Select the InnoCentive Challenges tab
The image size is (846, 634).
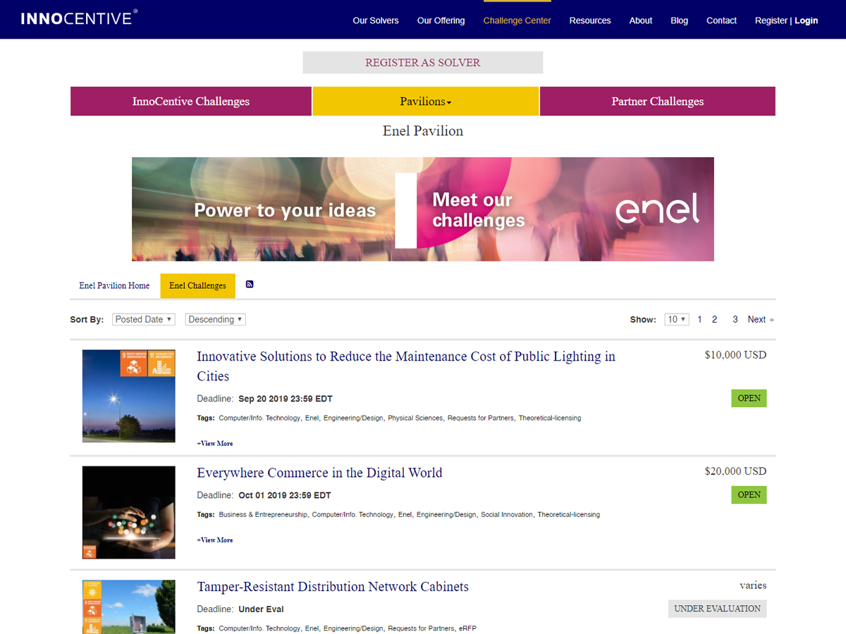[x=191, y=101]
